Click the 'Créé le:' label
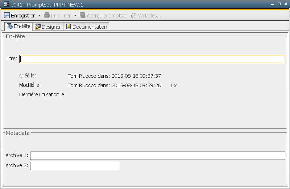 (28, 76)
